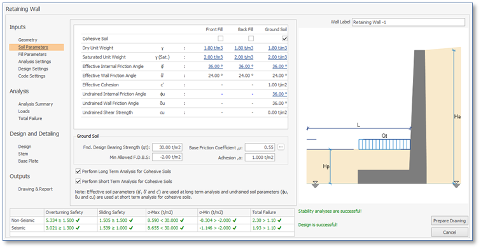Click the Fnd. Design Bearing Strength field
The width and height of the screenshot is (481, 249).
[167, 147]
